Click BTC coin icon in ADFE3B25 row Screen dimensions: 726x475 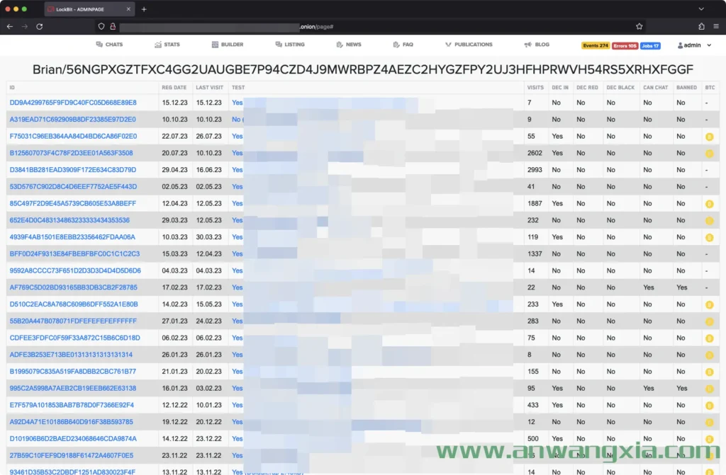(x=709, y=355)
